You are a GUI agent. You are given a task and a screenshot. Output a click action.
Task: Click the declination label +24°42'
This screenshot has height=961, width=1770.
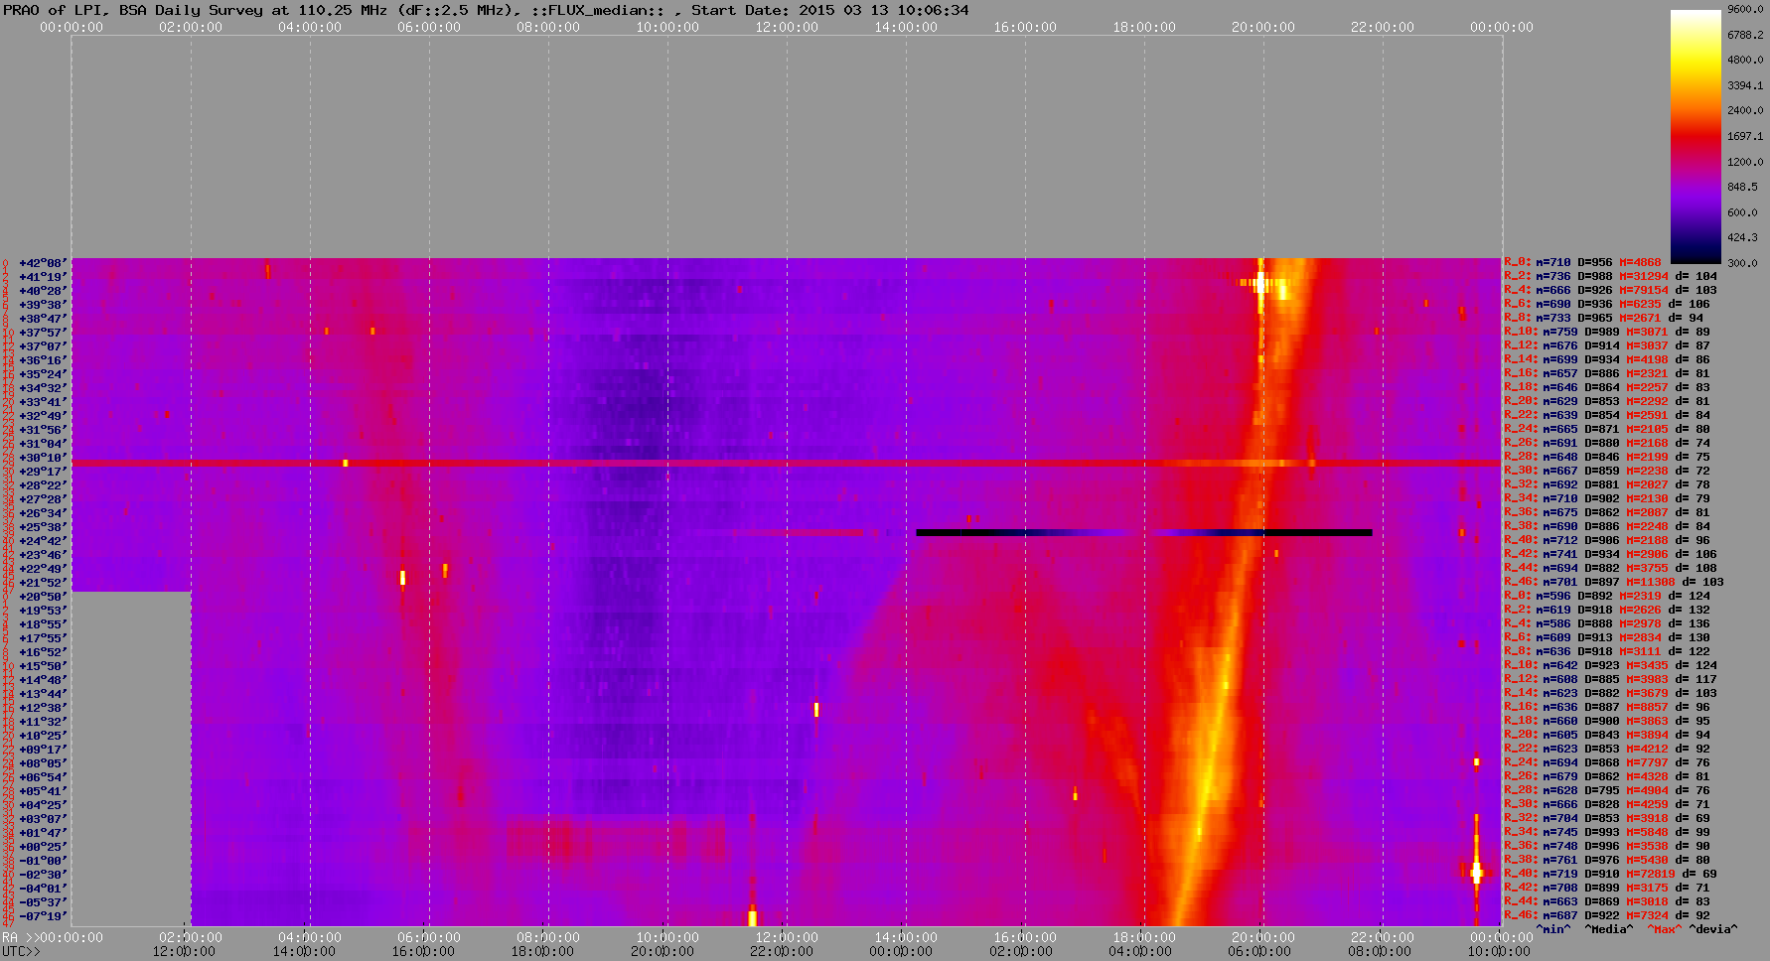pyautogui.click(x=43, y=541)
